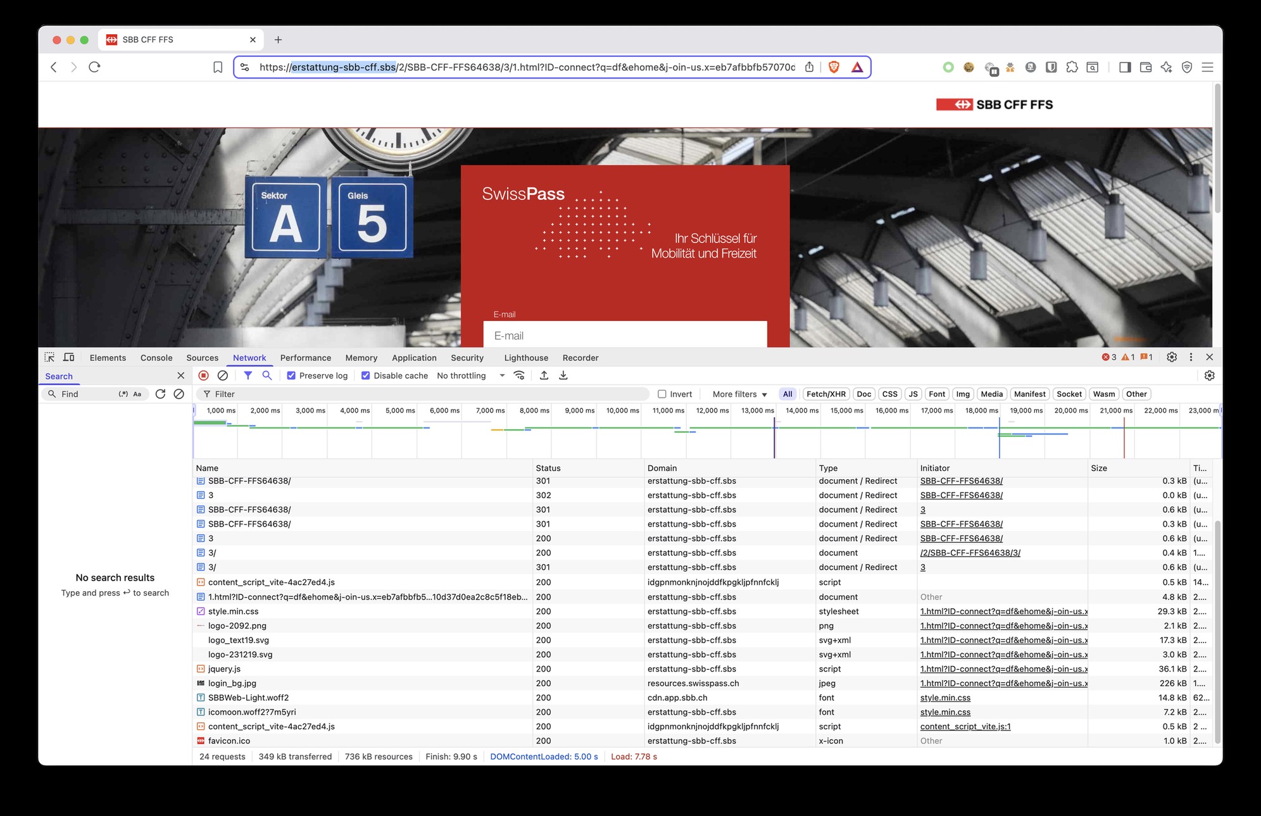Select the All request type filter
Viewport: 1261px width, 816px height.
(787, 394)
